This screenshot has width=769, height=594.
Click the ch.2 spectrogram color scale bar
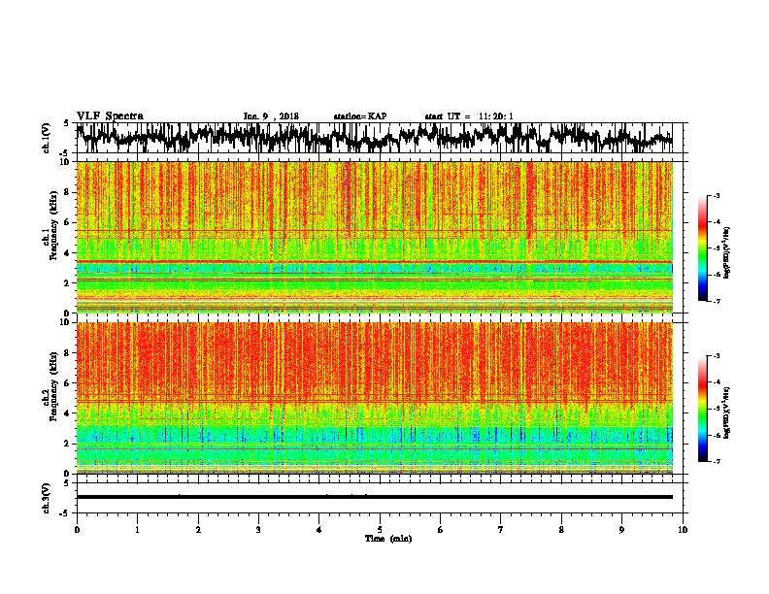point(703,409)
